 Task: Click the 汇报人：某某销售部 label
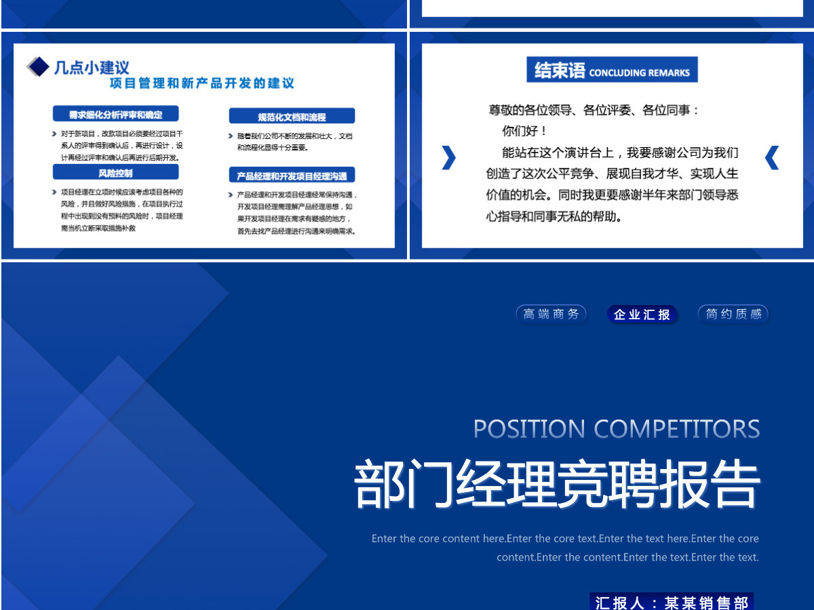click(672, 602)
